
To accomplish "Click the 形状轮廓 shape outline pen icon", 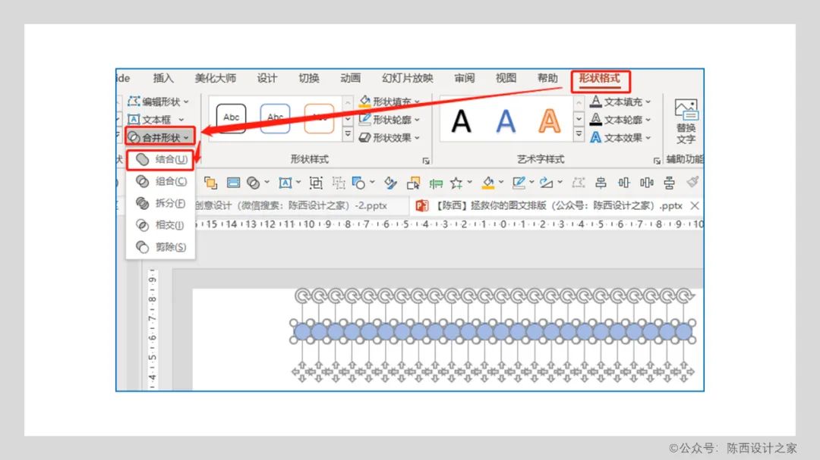I will click(x=365, y=120).
